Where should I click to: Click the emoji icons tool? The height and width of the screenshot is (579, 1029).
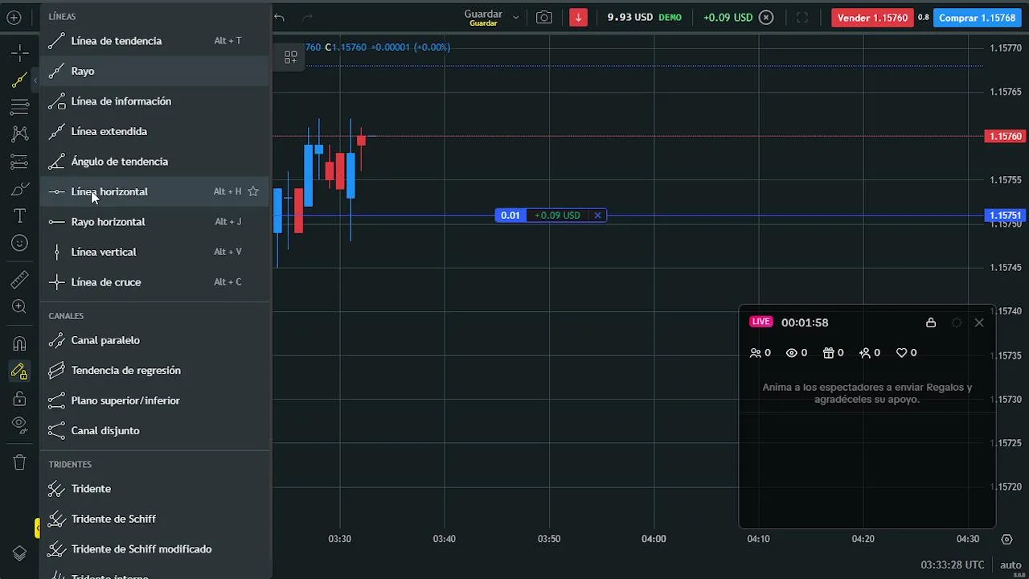[x=20, y=243]
